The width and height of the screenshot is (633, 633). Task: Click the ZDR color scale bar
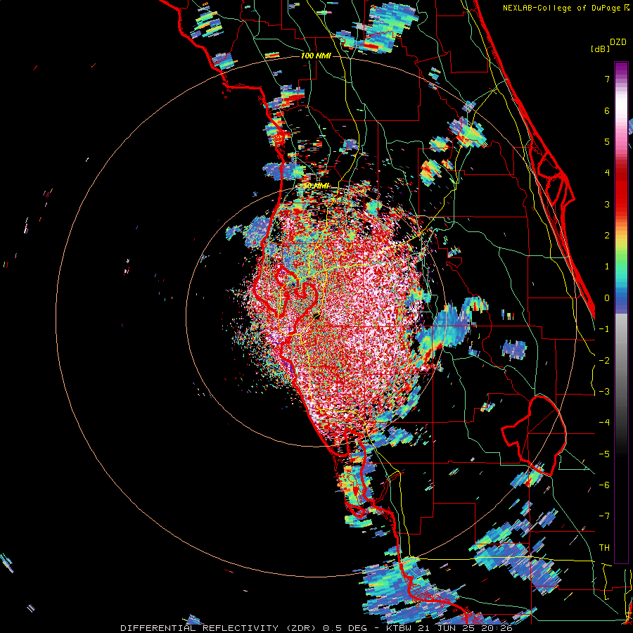621,312
